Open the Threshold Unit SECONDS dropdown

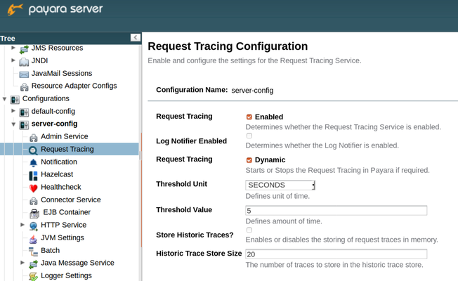(280, 185)
